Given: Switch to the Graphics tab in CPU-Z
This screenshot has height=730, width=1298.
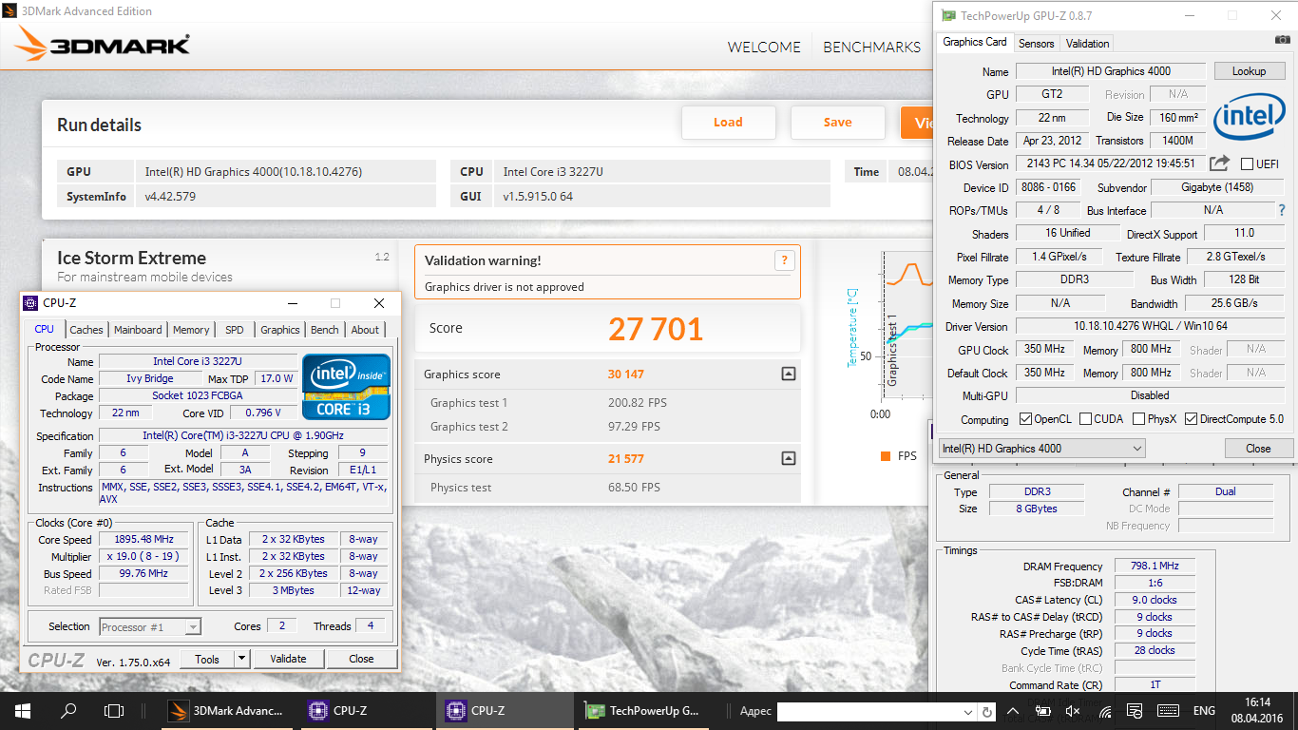Looking at the screenshot, I should pyautogui.click(x=280, y=330).
